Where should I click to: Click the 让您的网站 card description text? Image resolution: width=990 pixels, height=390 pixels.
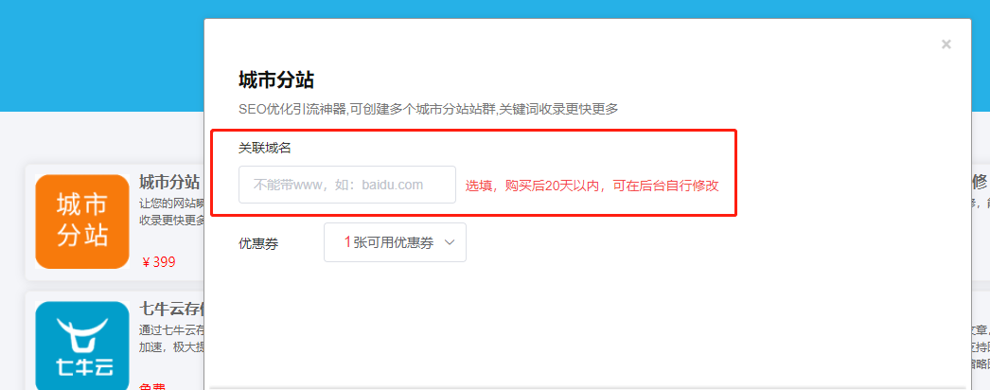pos(171,212)
